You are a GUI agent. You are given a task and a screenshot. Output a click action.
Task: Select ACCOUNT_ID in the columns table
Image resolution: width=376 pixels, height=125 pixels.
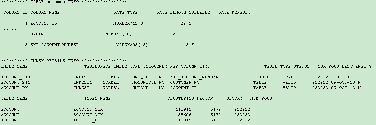point(44,23)
